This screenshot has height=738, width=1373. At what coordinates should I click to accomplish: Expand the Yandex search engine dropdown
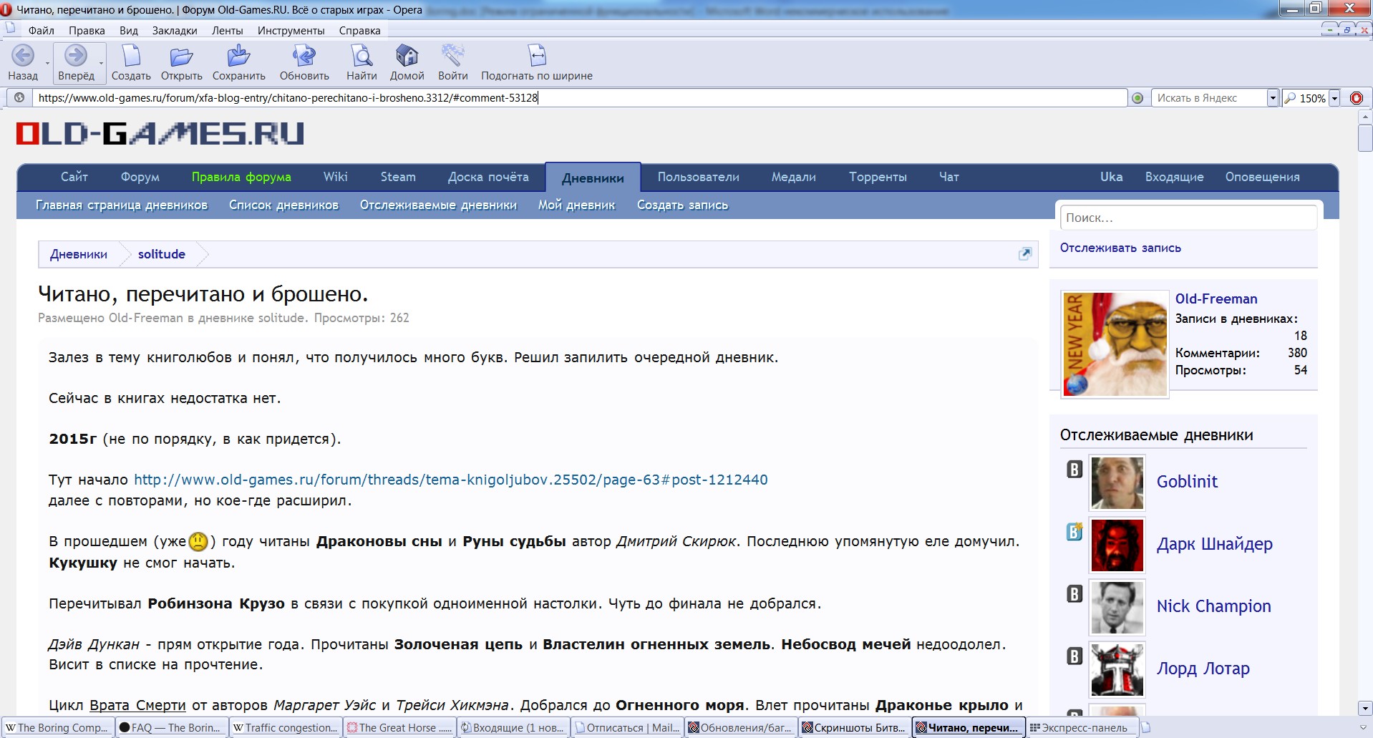point(1272,98)
